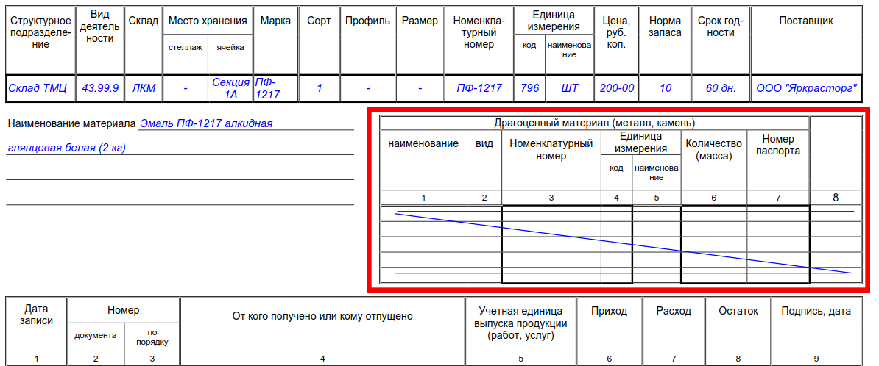Screen dimensions: 879x366
Task: Select the activity type value 43.99.9
Action: 100,88
